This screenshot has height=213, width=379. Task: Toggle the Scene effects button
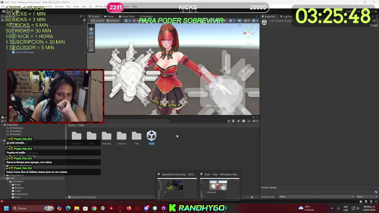click(x=231, y=21)
